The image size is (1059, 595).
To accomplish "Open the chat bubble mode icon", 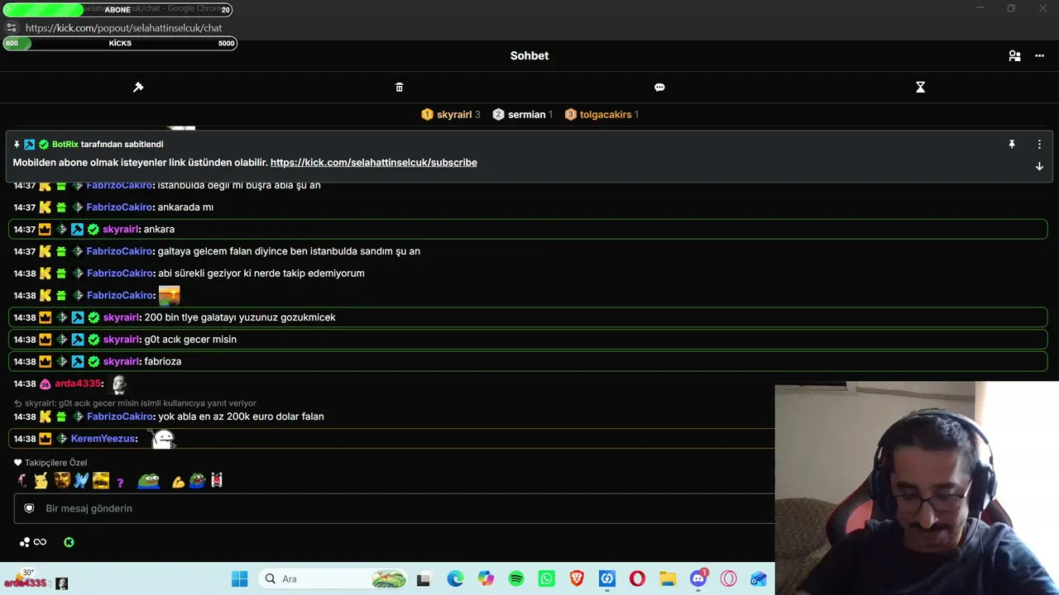I will (x=659, y=87).
